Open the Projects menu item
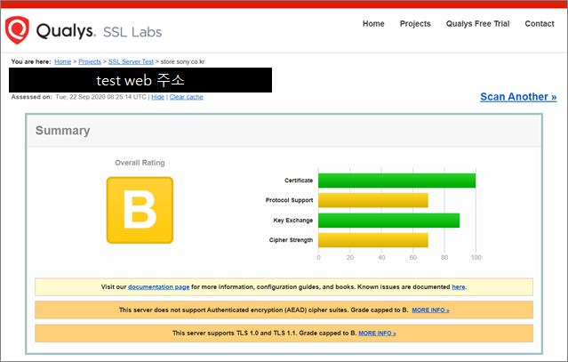The width and height of the screenshot is (568, 362). [415, 24]
